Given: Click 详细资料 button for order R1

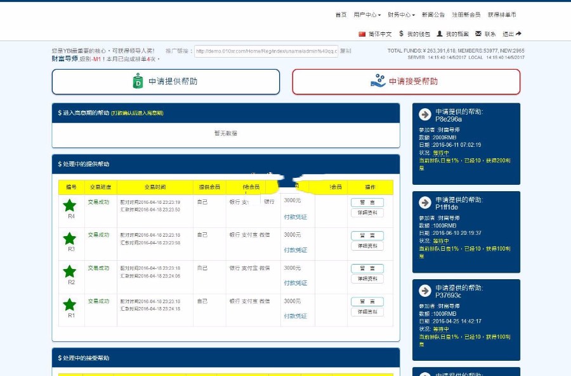Looking at the screenshot, I should coord(367,311).
